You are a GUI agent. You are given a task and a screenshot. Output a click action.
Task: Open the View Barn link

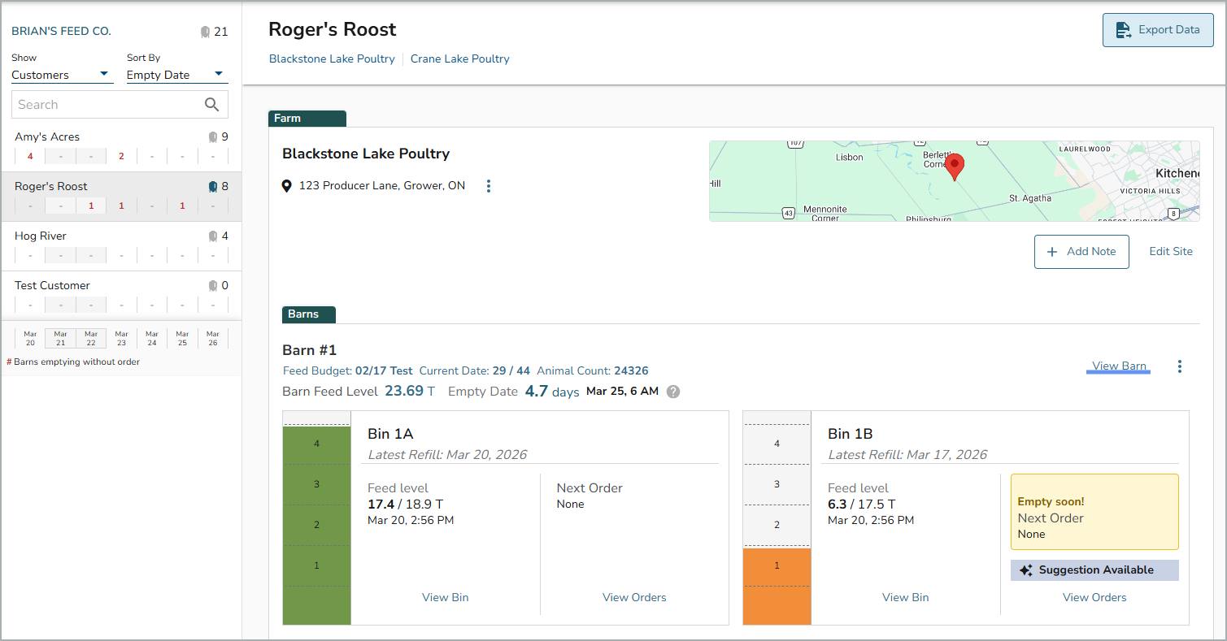click(1119, 366)
